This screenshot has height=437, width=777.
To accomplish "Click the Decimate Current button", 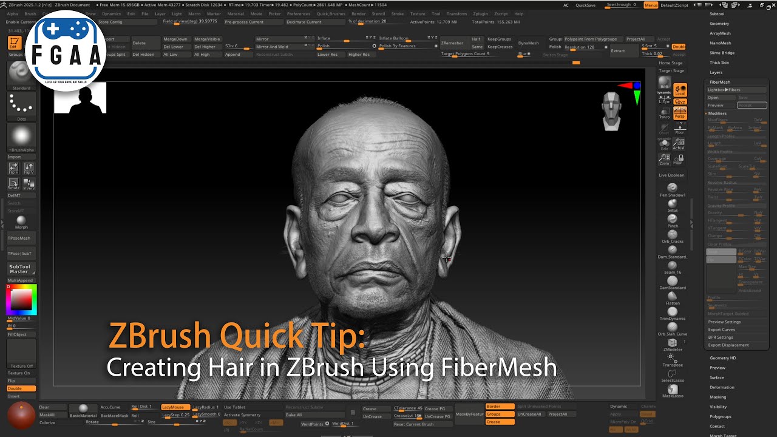I will point(314,22).
